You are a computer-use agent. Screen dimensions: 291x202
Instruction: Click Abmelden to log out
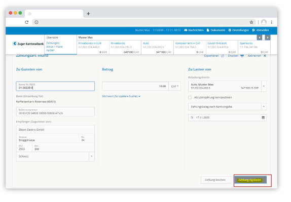click(x=261, y=30)
